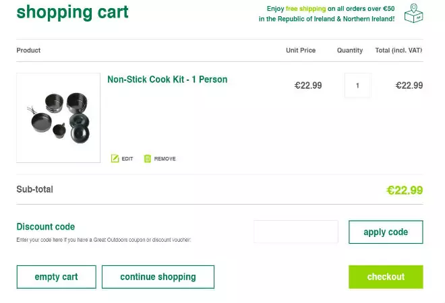
Task: Focus the discount code text field
Action: point(296,232)
